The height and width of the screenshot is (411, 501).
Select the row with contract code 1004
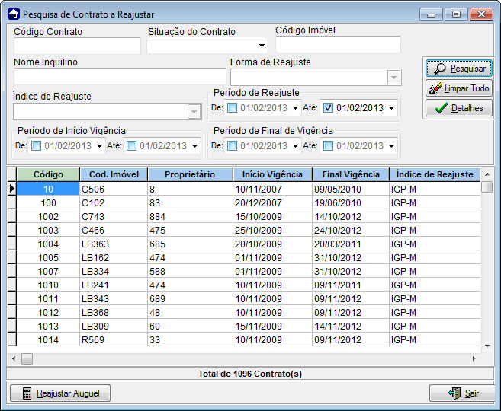coord(47,244)
